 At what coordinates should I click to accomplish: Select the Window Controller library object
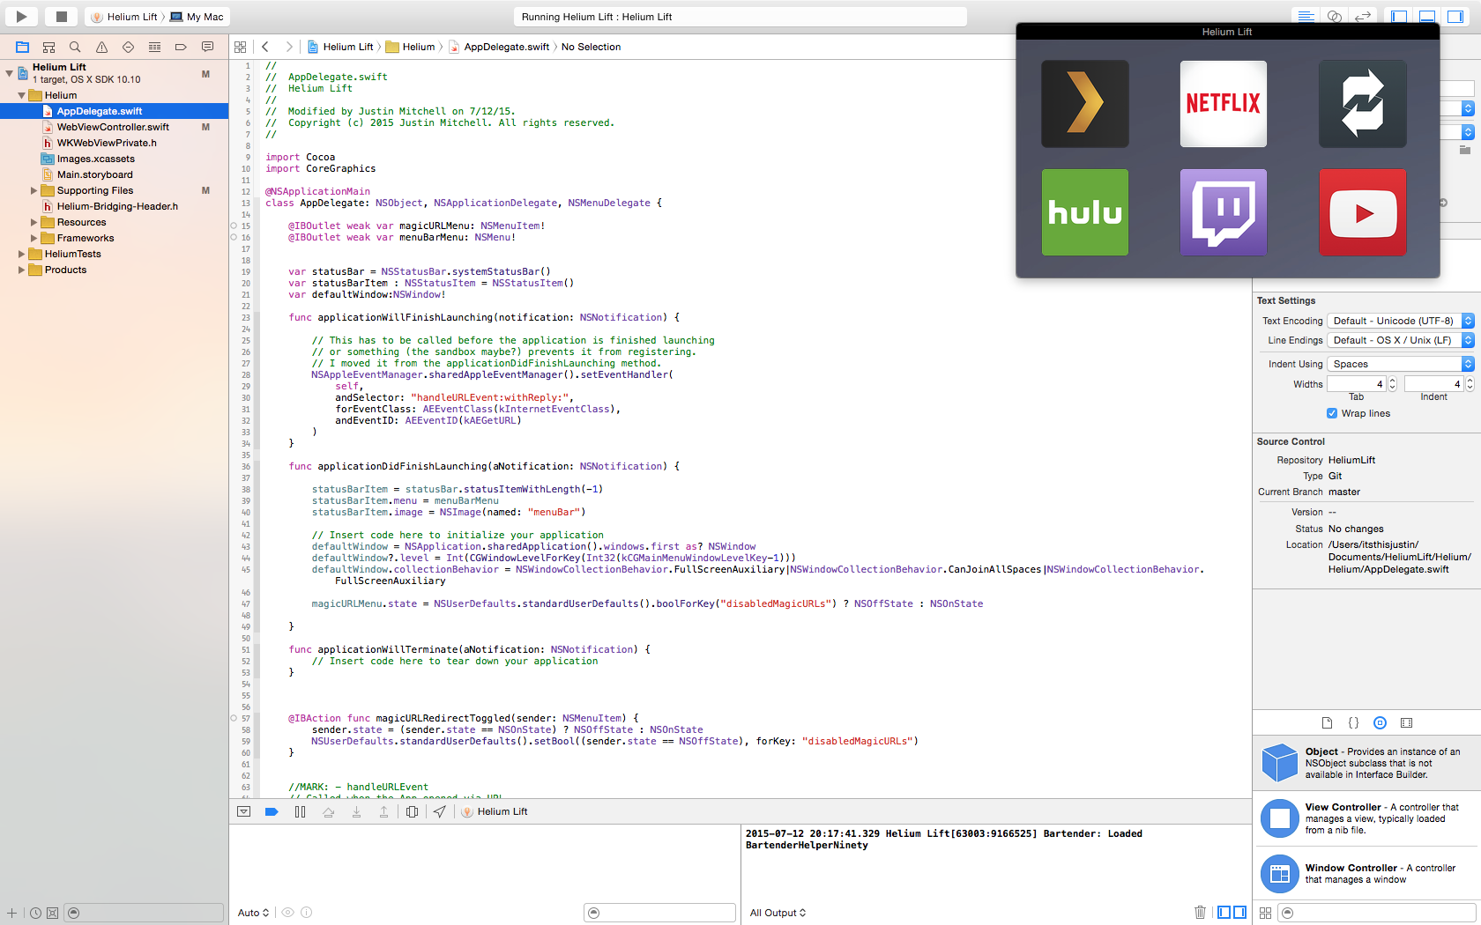click(x=1366, y=874)
